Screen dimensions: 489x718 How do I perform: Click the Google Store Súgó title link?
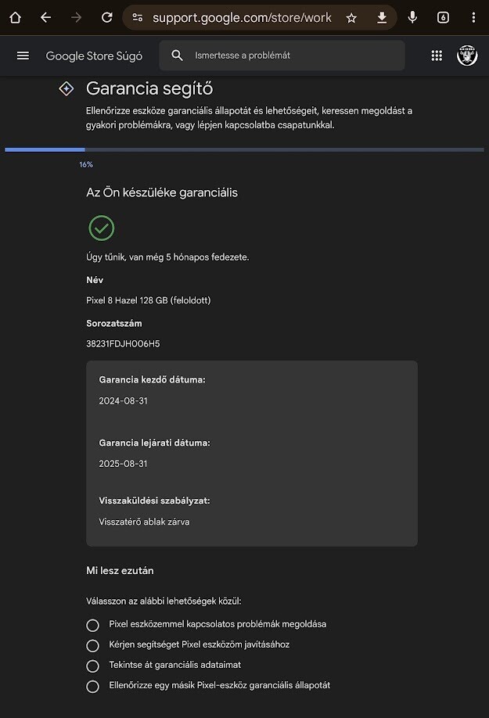point(94,56)
